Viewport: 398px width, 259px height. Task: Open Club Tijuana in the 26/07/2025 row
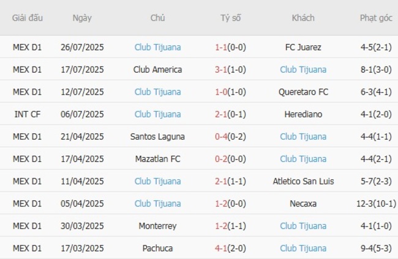pyautogui.click(x=157, y=47)
